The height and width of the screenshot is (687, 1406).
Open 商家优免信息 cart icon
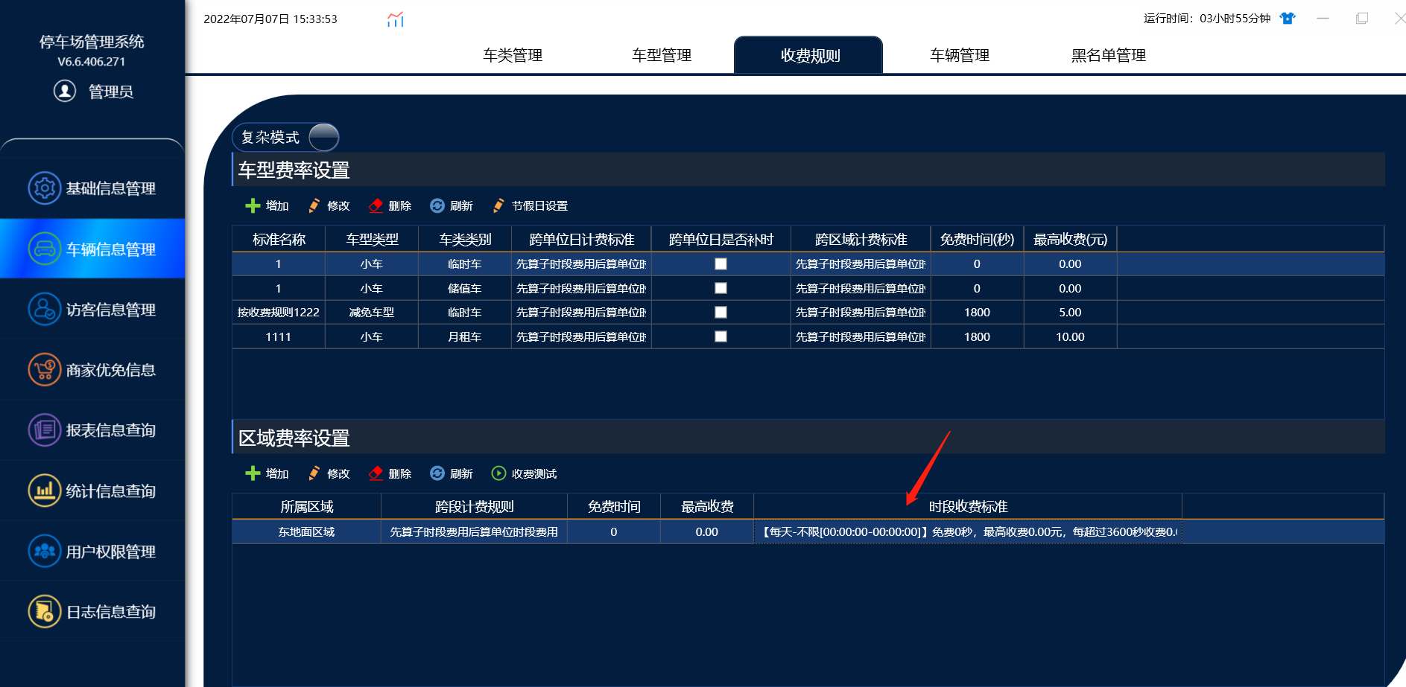(45, 369)
